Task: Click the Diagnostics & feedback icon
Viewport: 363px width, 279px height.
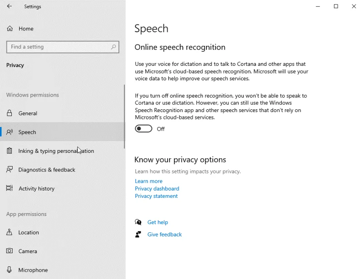Action: click(x=10, y=170)
